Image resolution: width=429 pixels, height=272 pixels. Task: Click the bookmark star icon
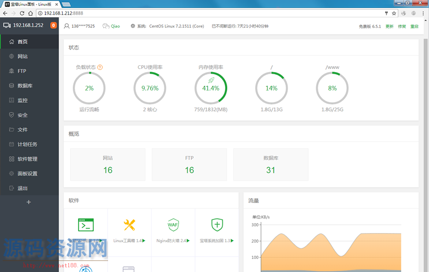pyautogui.click(x=394, y=13)
